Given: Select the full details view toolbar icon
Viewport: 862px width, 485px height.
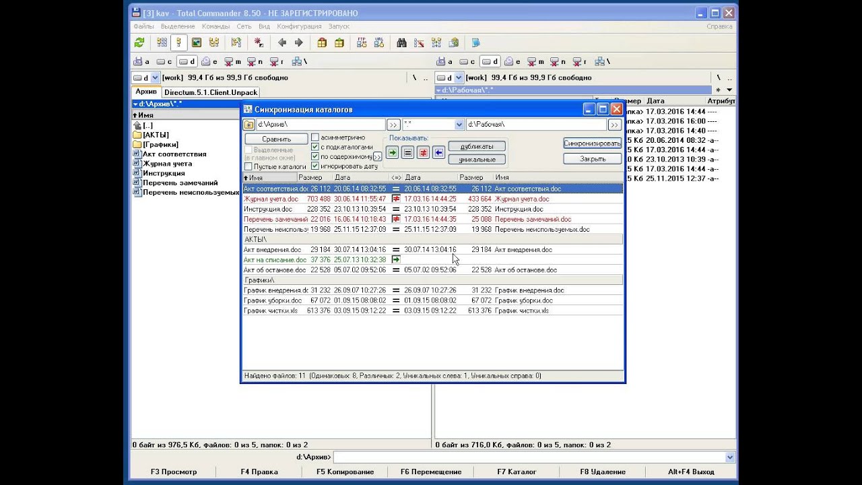Looking at the screenshot, I should 179,42.
